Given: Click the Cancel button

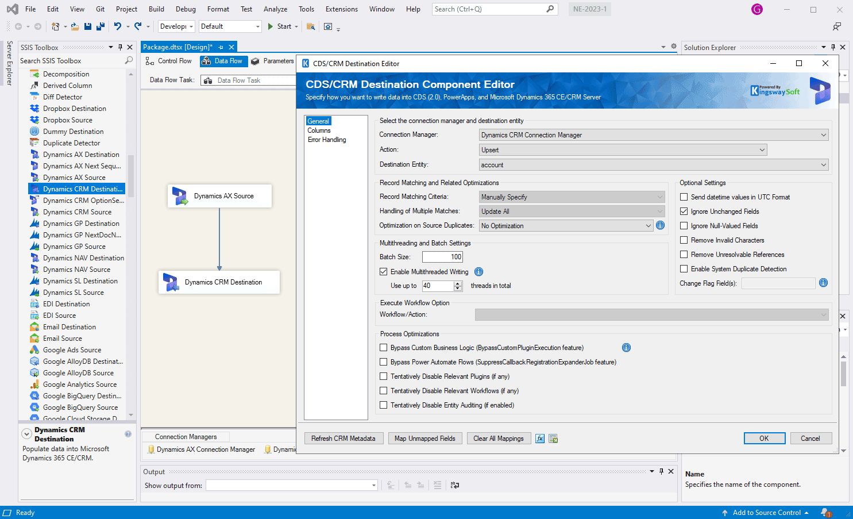Looking at the screenshot, I should point(810,439).
